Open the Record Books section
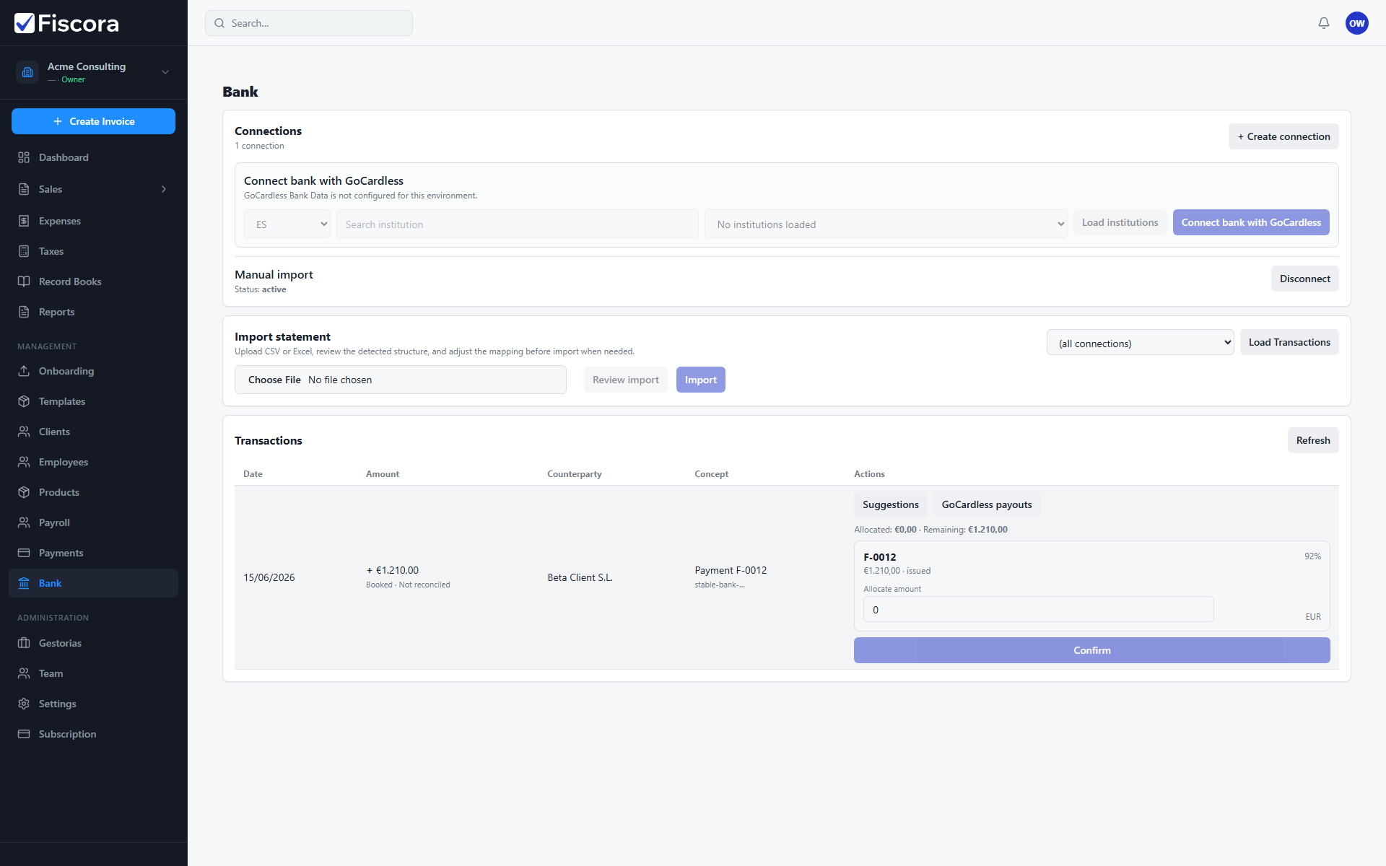1386x866 pixels. pyautogui.click(x=93, y=281)
